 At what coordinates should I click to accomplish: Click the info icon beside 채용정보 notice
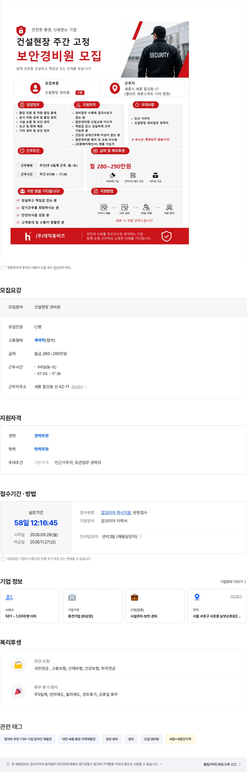pos(3,268)
